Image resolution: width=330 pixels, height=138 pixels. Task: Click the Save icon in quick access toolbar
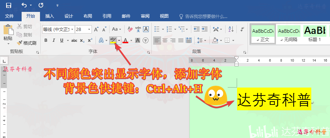pos(9,5)
